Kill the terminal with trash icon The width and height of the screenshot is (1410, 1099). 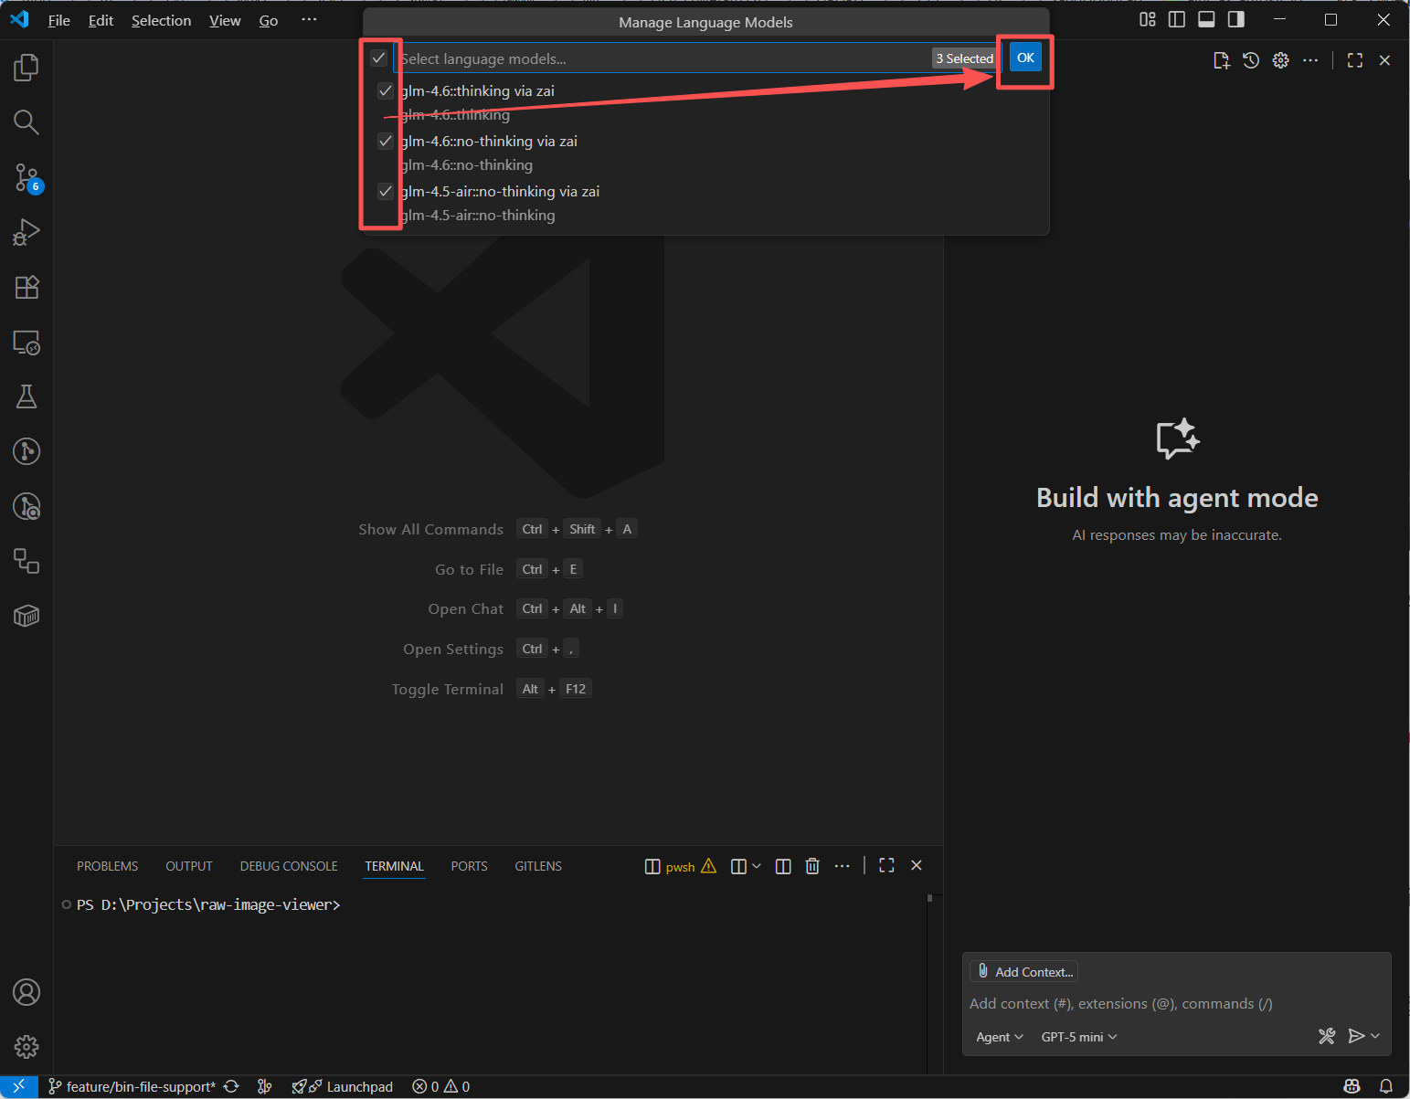click(x=812, y=866)
